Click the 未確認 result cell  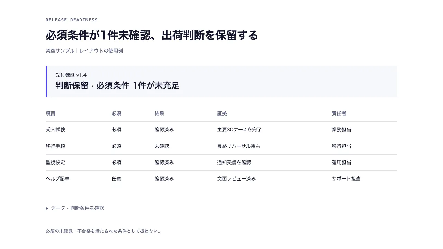point(162,146)
